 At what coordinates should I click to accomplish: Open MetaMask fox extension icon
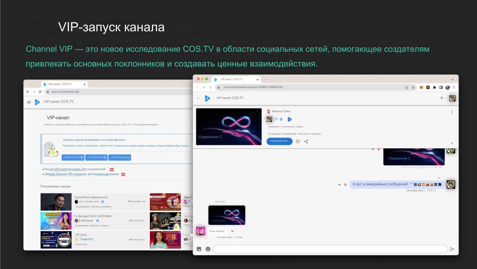(x=422, y=87)
